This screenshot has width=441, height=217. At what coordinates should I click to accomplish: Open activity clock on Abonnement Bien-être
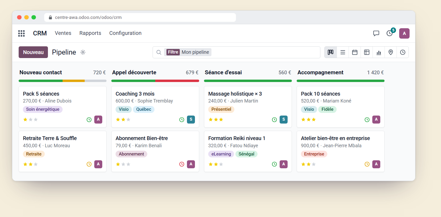tap(182, 164)
